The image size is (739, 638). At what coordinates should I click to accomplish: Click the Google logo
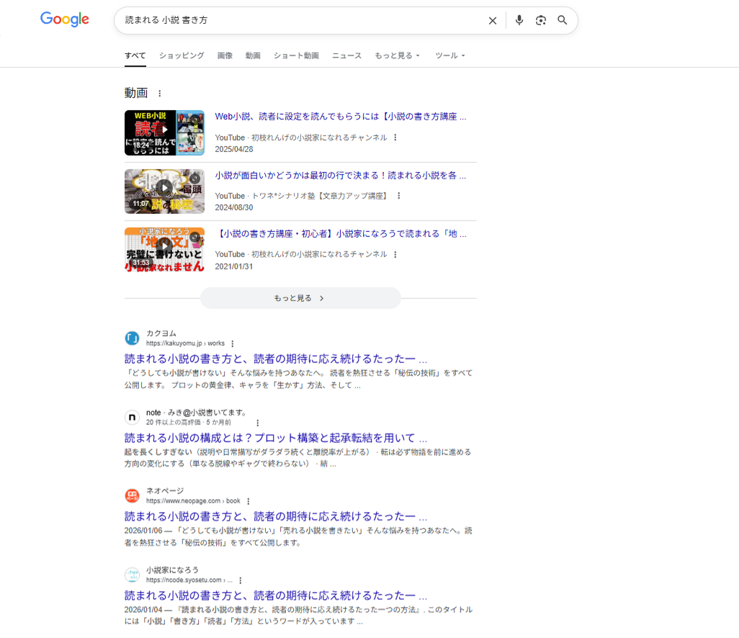[65, 20]
